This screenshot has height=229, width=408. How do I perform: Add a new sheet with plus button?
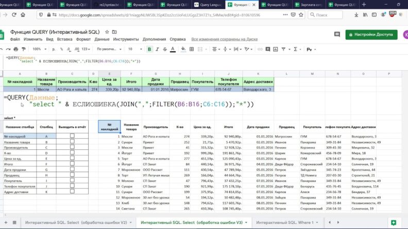click(6, 222)
